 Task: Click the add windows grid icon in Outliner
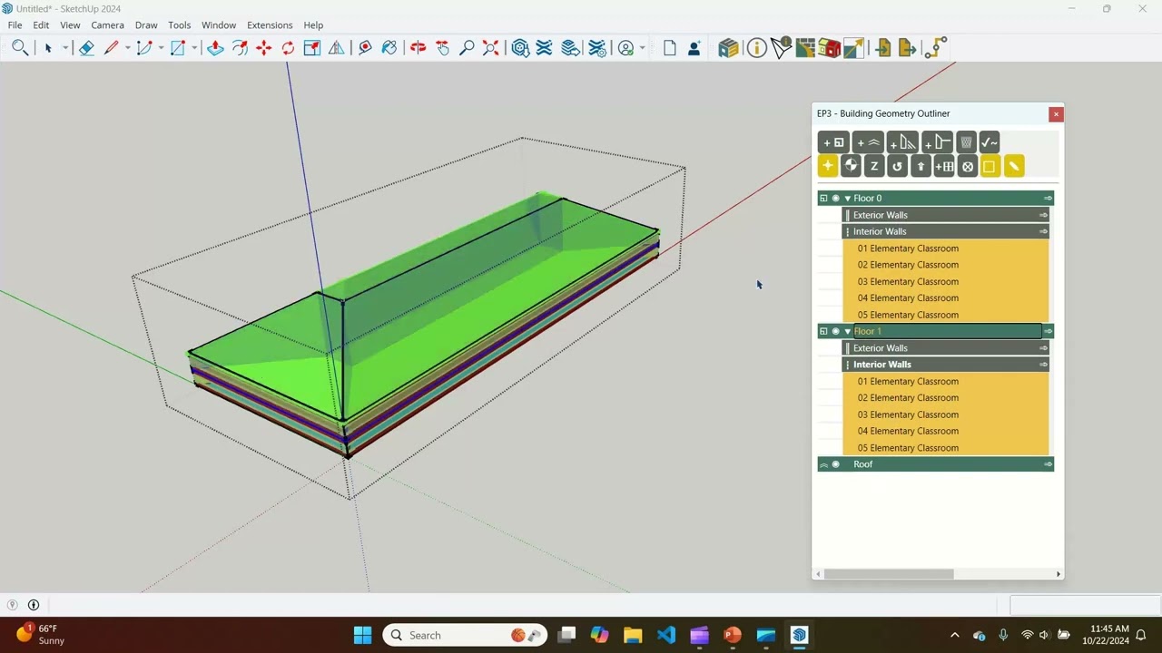[944, 166]
